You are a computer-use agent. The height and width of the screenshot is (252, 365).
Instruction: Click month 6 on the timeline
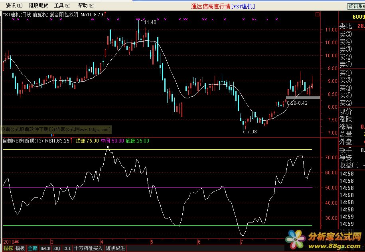tap(199, 242)
